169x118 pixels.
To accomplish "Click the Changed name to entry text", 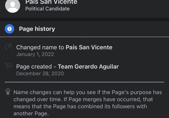I will point(64,47).
